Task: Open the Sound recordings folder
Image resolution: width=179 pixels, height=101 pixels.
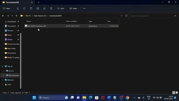Action: tap(12, 44)
